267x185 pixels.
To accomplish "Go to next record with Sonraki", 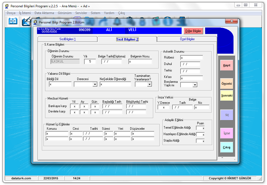I will click(x=227, y=95).
